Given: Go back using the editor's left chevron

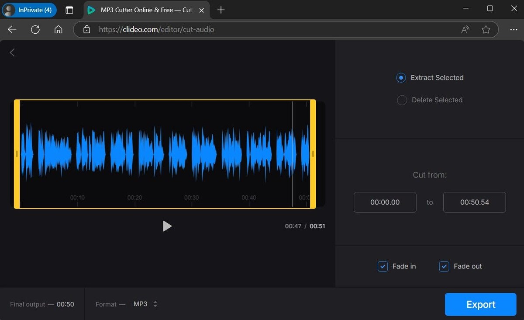Looking at the screenshot, I should (x=12, y=52).
